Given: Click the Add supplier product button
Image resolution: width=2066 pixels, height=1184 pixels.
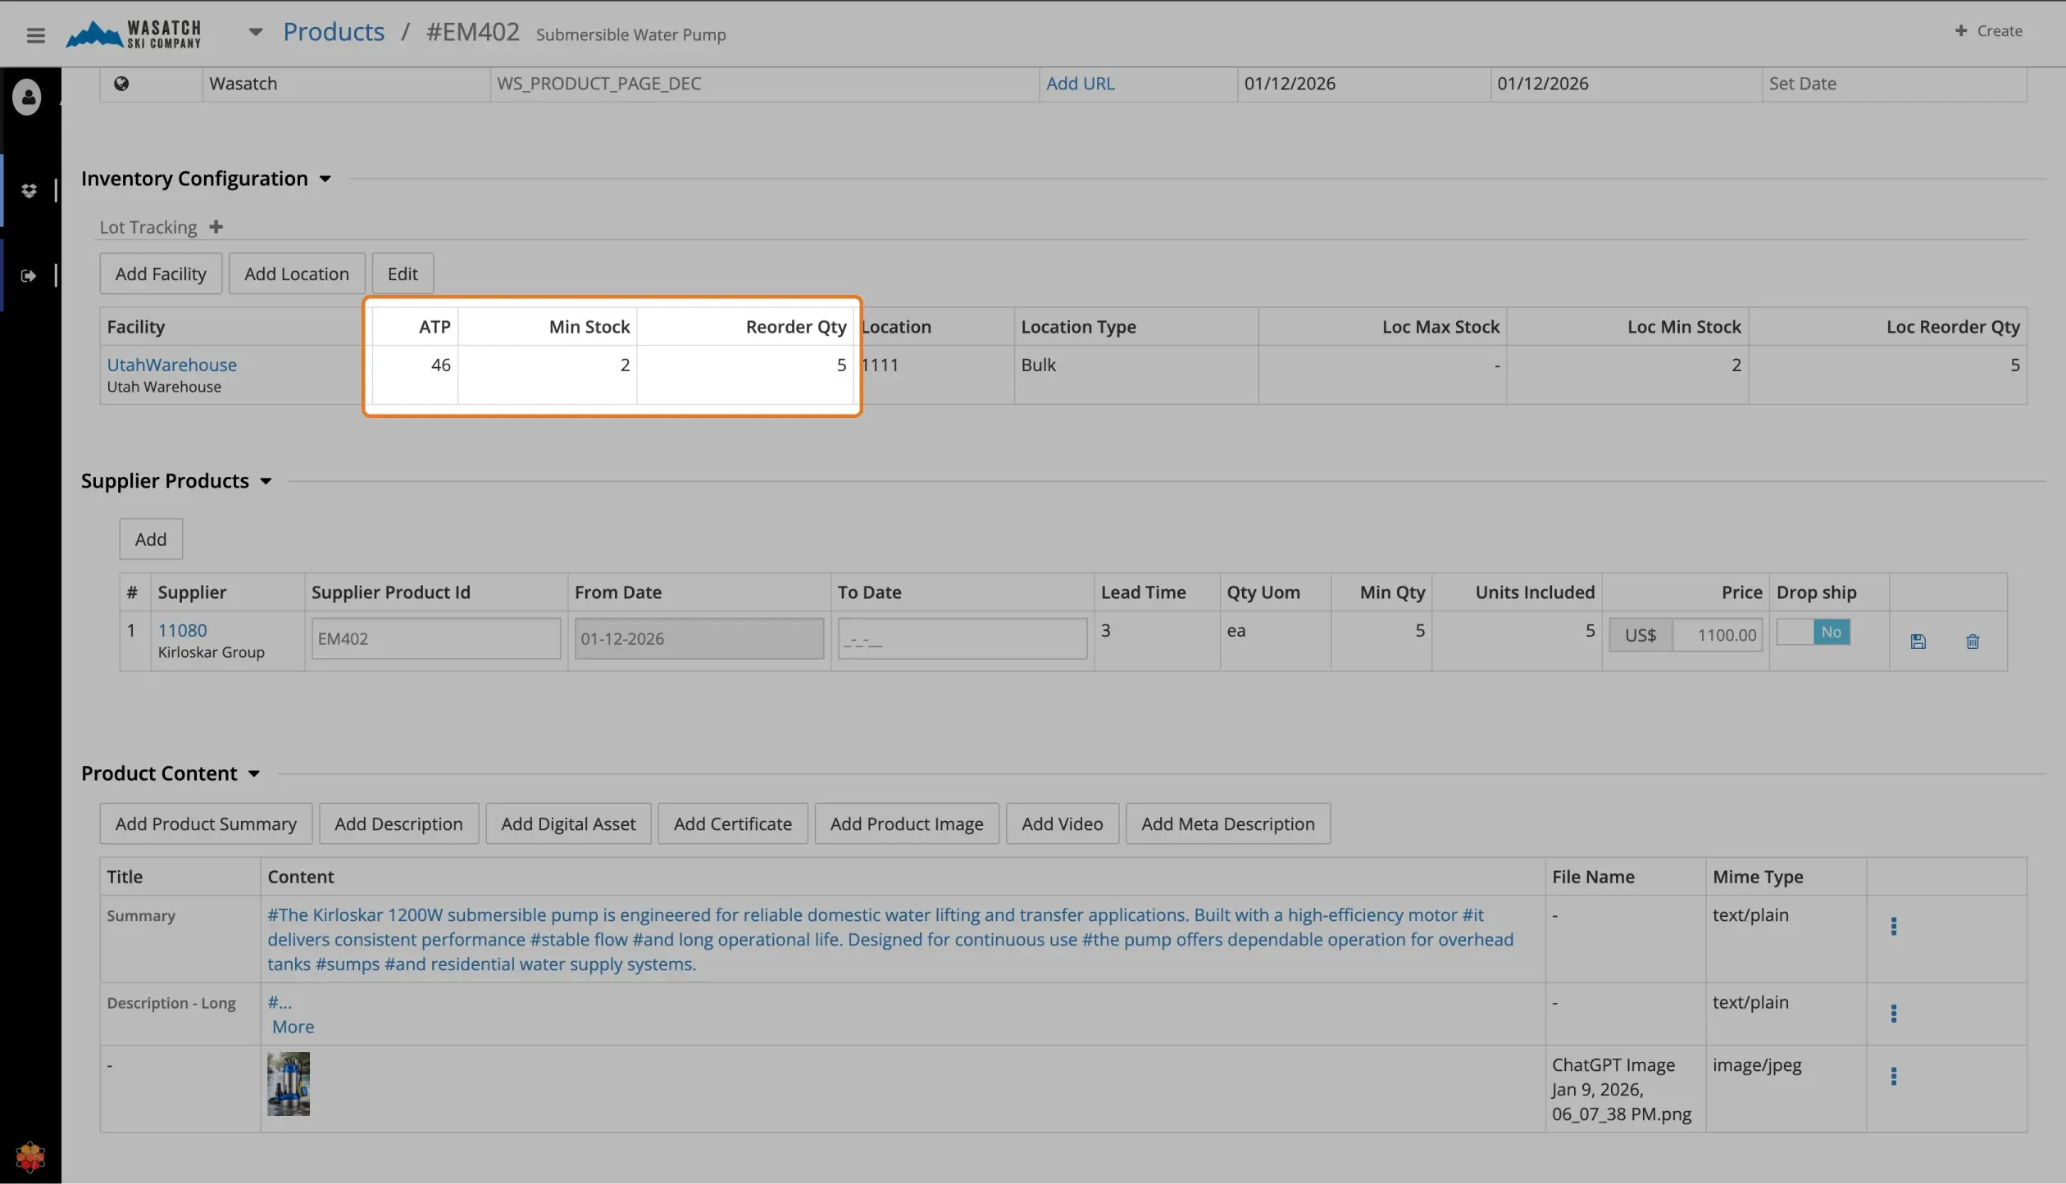Looking at the screenshot, I should tap(151, 539).
